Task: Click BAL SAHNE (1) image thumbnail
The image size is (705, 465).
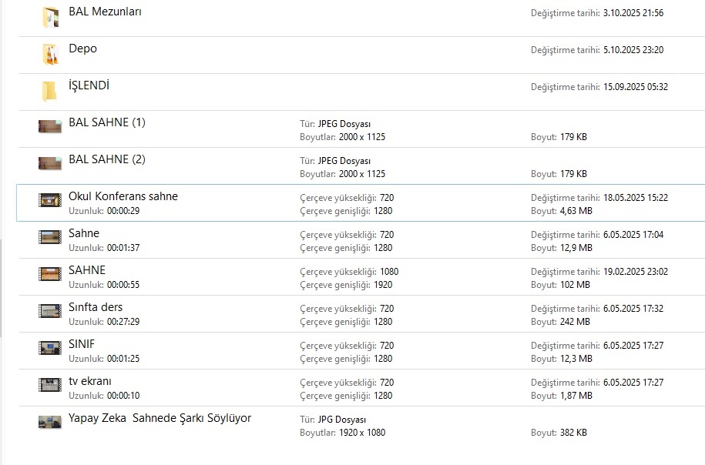Action: 50,126
